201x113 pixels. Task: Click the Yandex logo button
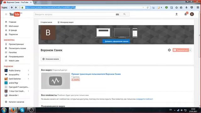[x=4, y=8]
